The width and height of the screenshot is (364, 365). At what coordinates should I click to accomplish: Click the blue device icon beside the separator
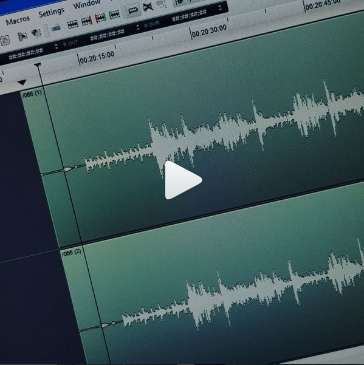[x=56, y=28]
